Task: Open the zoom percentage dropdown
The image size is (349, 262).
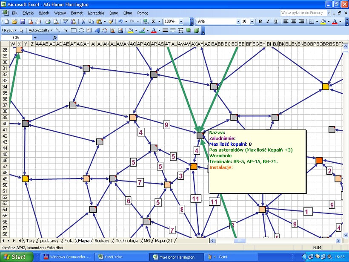Action: pyautogui.click(x=181, y=21)
